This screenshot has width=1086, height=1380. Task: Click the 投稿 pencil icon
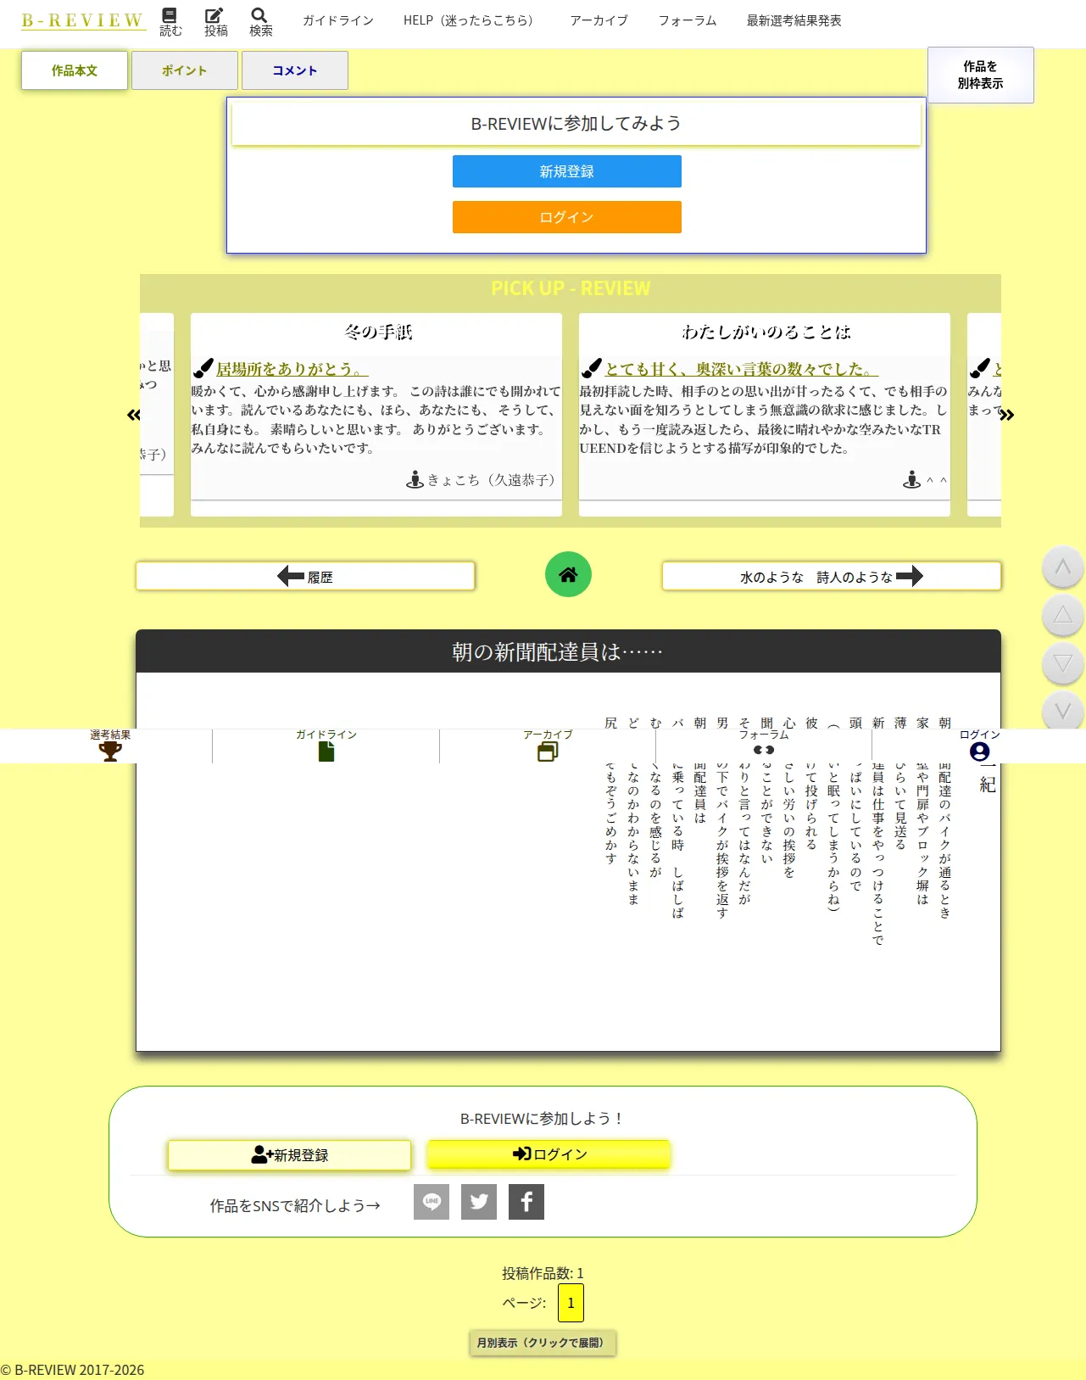(x=214, y=16)
